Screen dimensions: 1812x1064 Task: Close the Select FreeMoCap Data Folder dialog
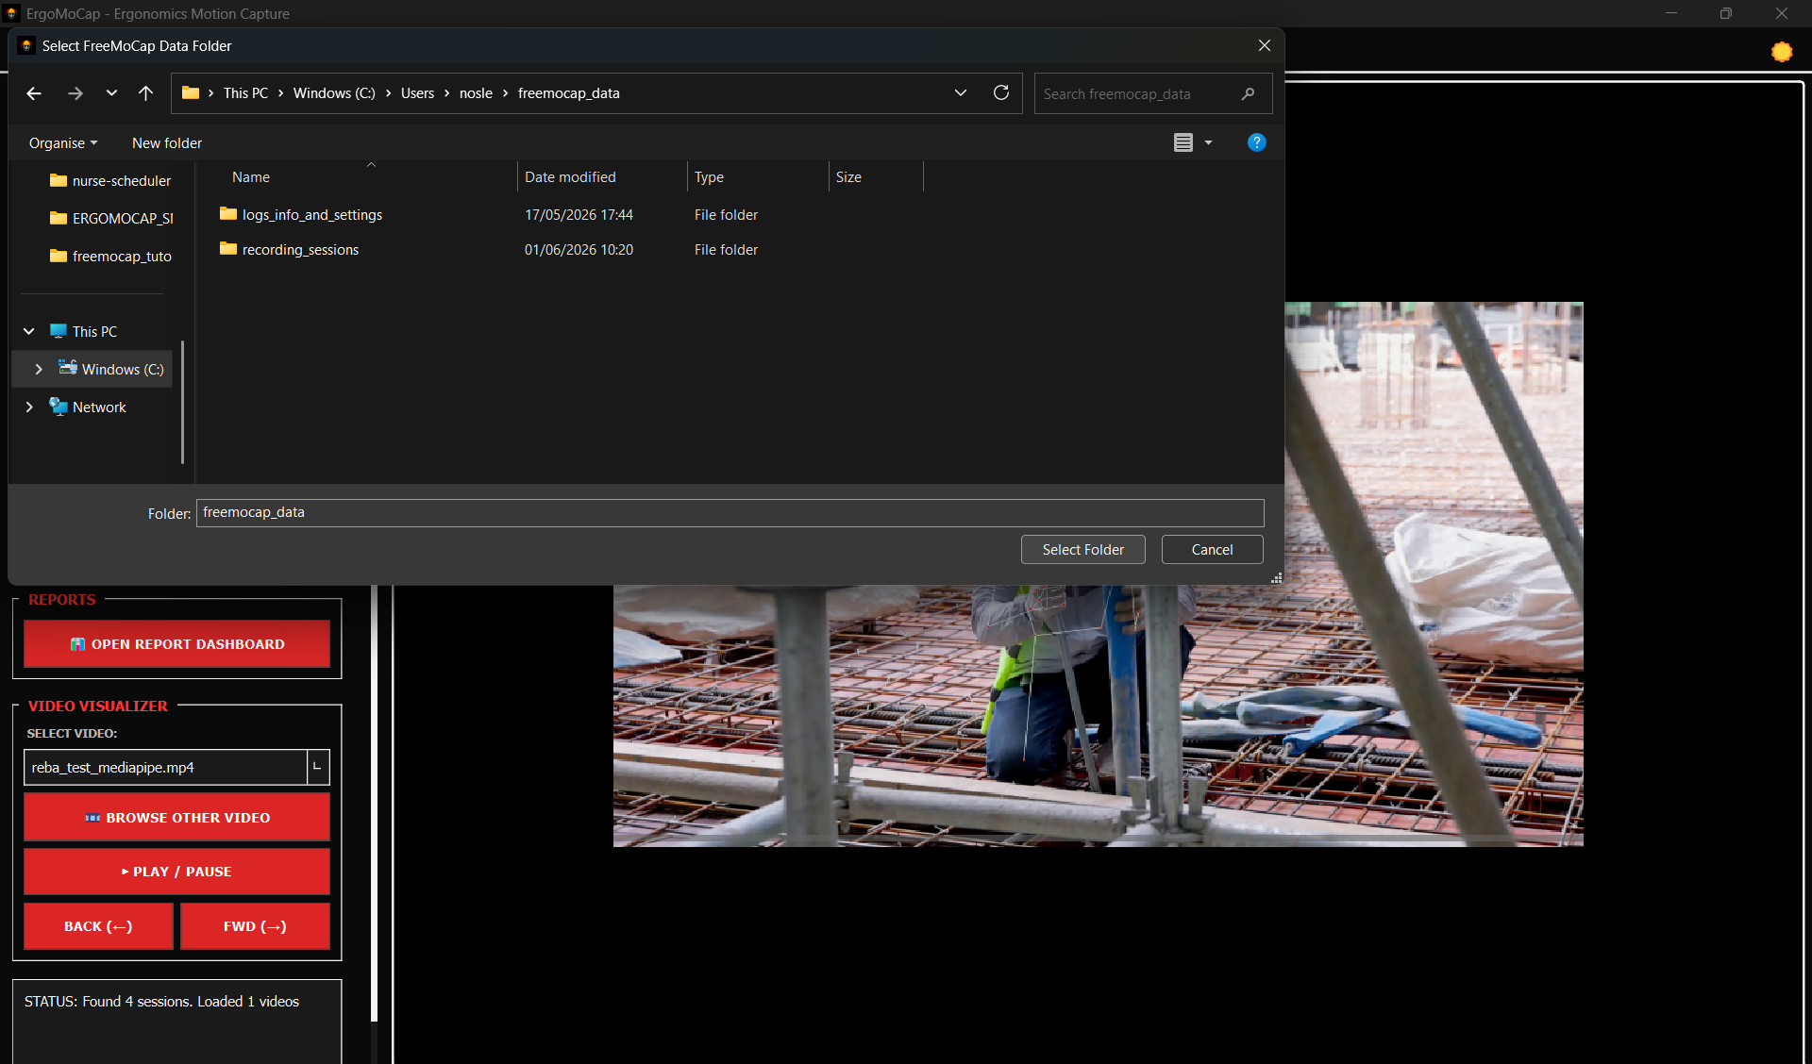pyautogui.click(x=1264, y=45)
